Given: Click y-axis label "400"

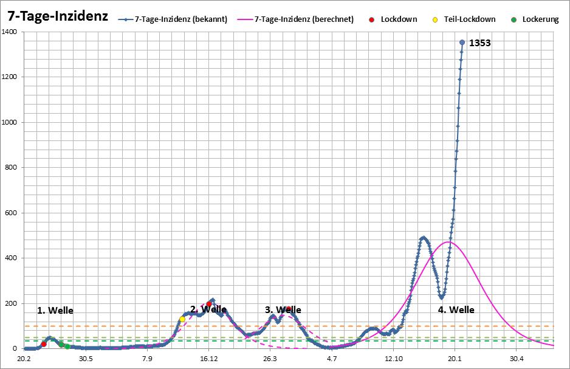Looking at the screenshot, I should point(11,258).
